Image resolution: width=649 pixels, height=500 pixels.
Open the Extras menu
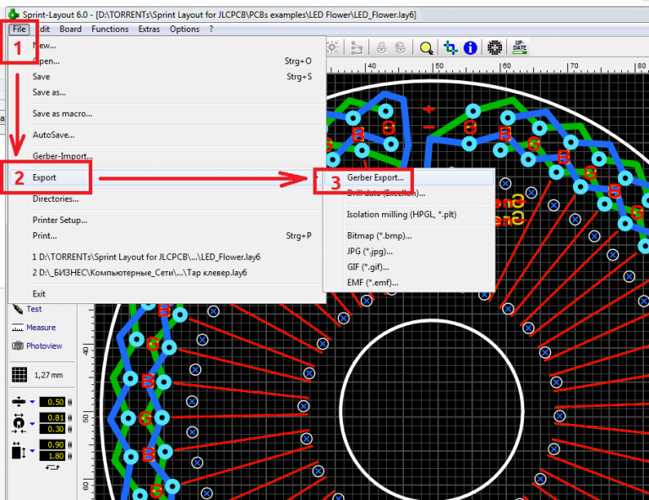149,29
